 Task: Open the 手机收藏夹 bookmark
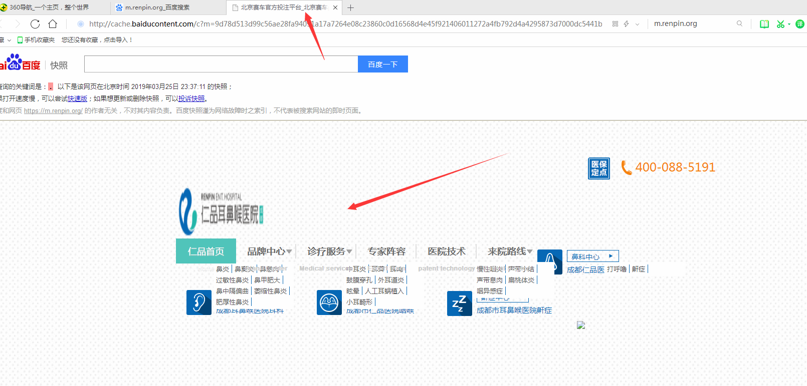(36, 40)
